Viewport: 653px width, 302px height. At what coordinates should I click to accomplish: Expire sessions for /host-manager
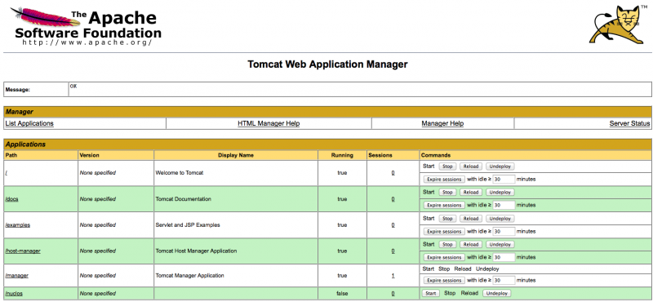(x=444, y=257)
